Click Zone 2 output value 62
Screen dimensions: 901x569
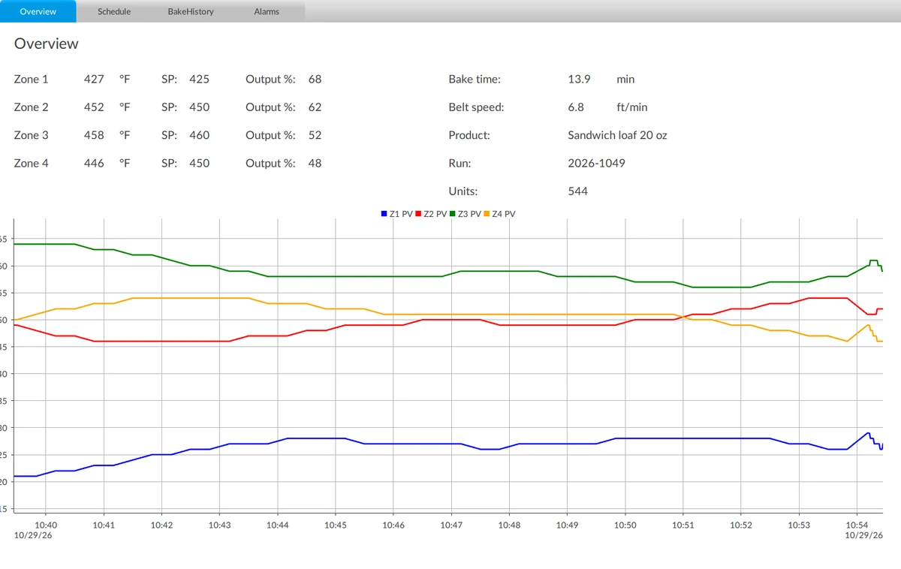pos(315,107)
